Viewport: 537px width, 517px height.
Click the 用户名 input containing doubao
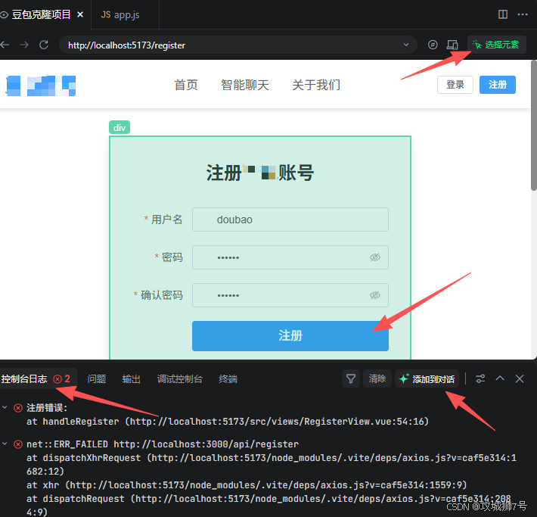pyautogui.click(x=290, y=220)
